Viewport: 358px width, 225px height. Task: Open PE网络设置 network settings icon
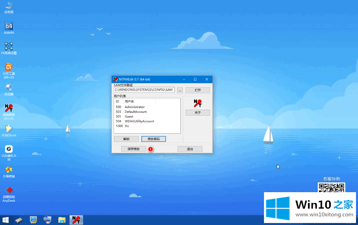click(x=9, y=48)
